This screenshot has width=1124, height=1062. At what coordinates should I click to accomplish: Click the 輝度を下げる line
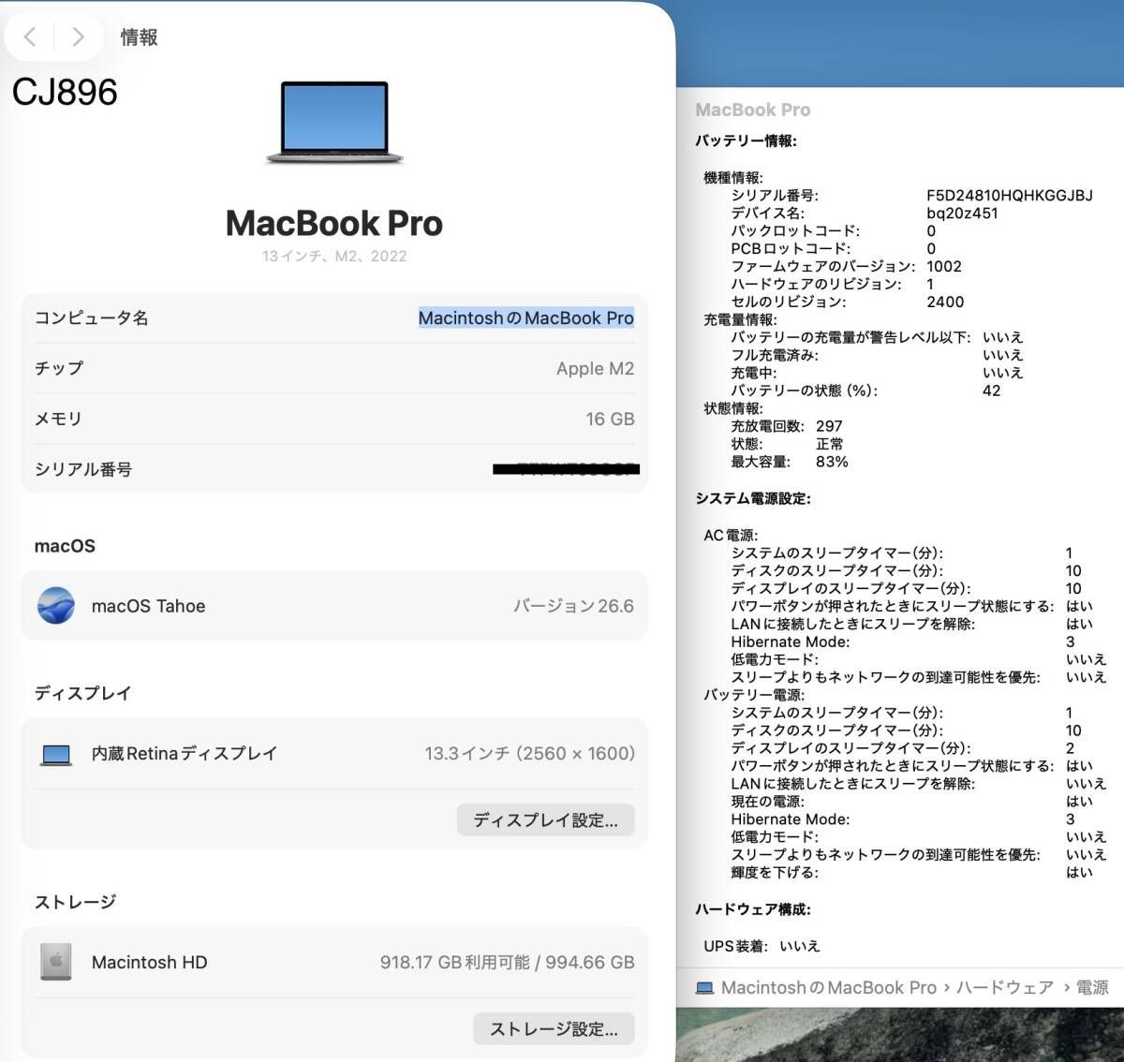(911, 873)
